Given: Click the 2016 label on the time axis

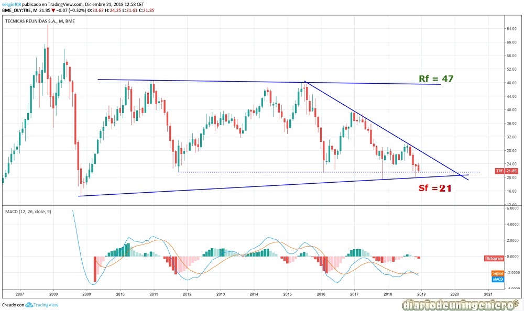Looking at the screenshot, I should [321, 294].
